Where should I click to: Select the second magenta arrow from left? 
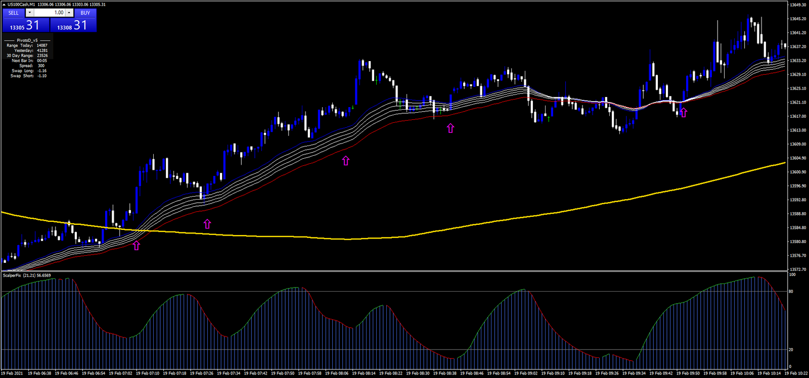[x=207, y=224]
